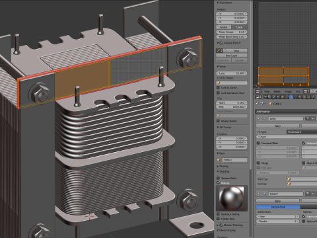The image size is (317, 238).
Task: Open the Render properties tab icon
Action: [x=265, y=97]
